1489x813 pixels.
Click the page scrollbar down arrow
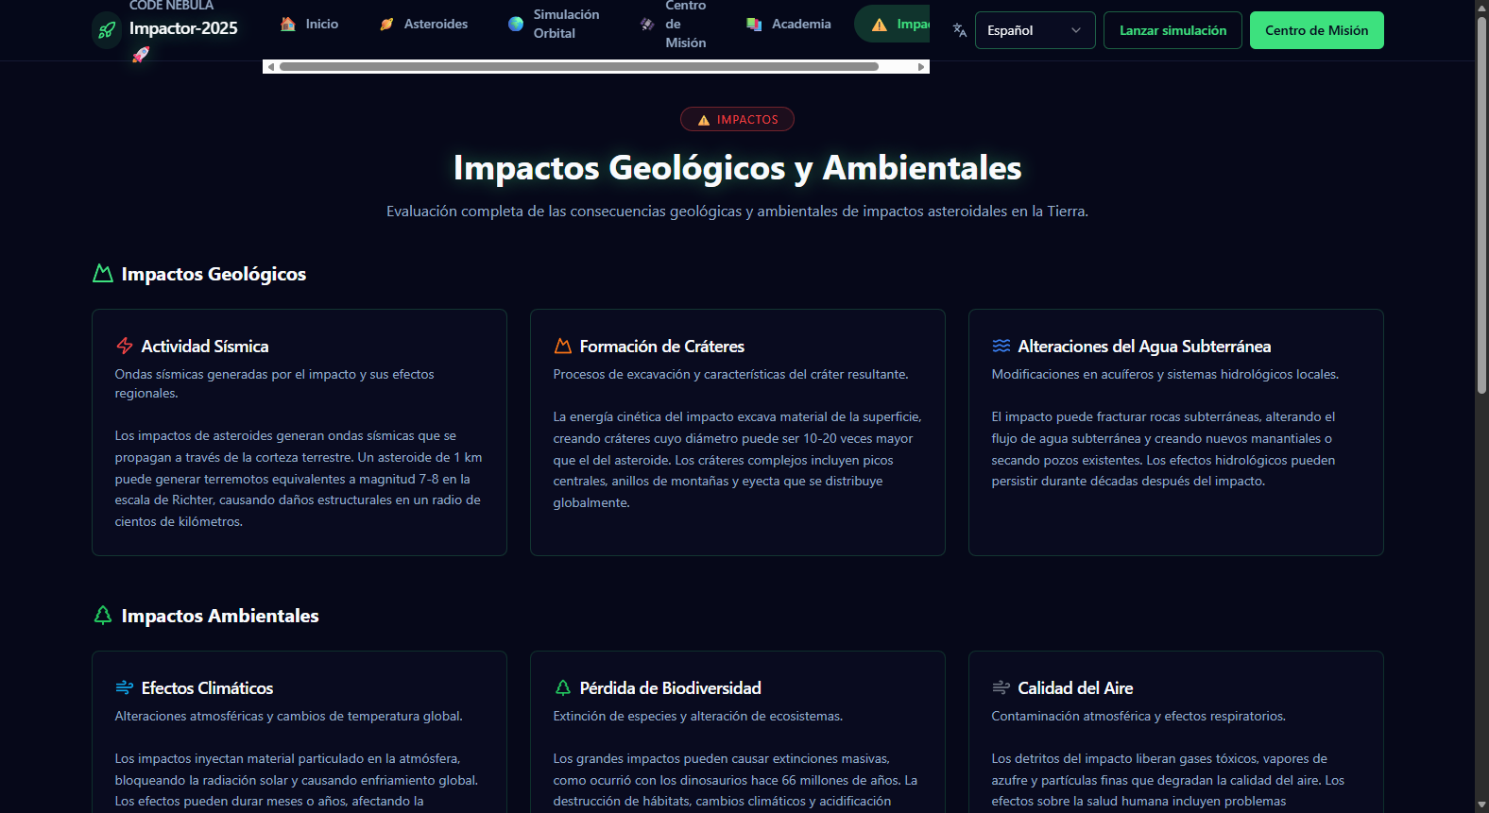(1481, 805)
